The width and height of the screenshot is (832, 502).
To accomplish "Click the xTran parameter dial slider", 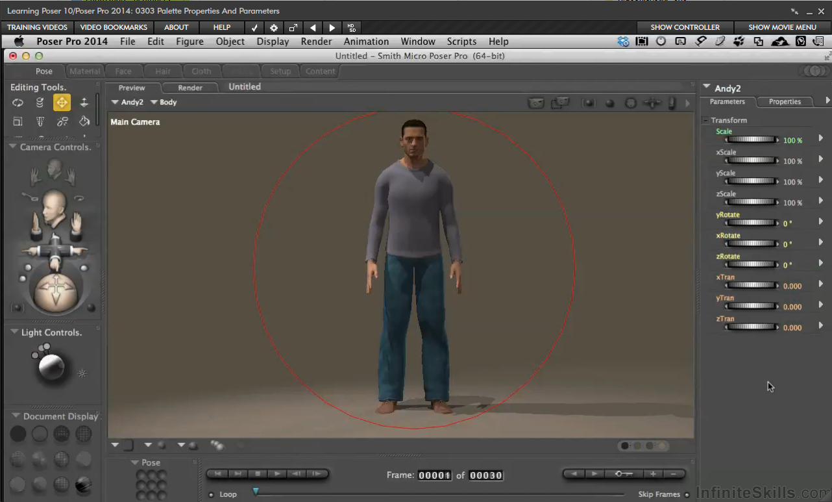I will pyautogui.click(x=752, y=285).
